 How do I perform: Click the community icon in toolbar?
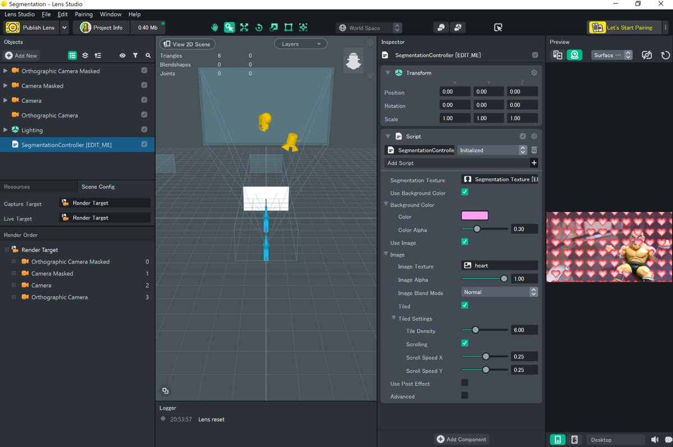pos(458,27)
